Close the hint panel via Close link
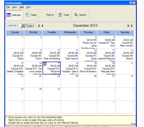 pos(133,124)
